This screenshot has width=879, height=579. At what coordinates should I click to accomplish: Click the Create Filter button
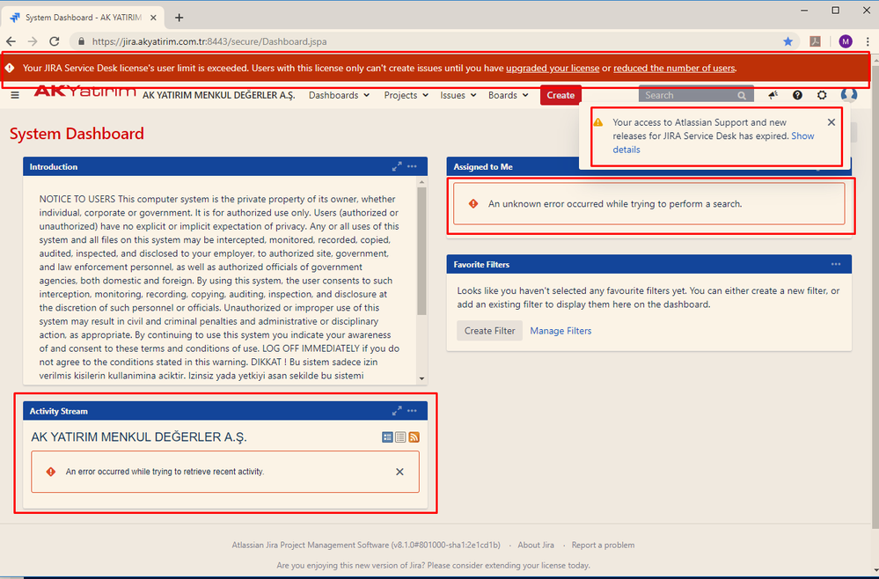click(x=489, y=331)
